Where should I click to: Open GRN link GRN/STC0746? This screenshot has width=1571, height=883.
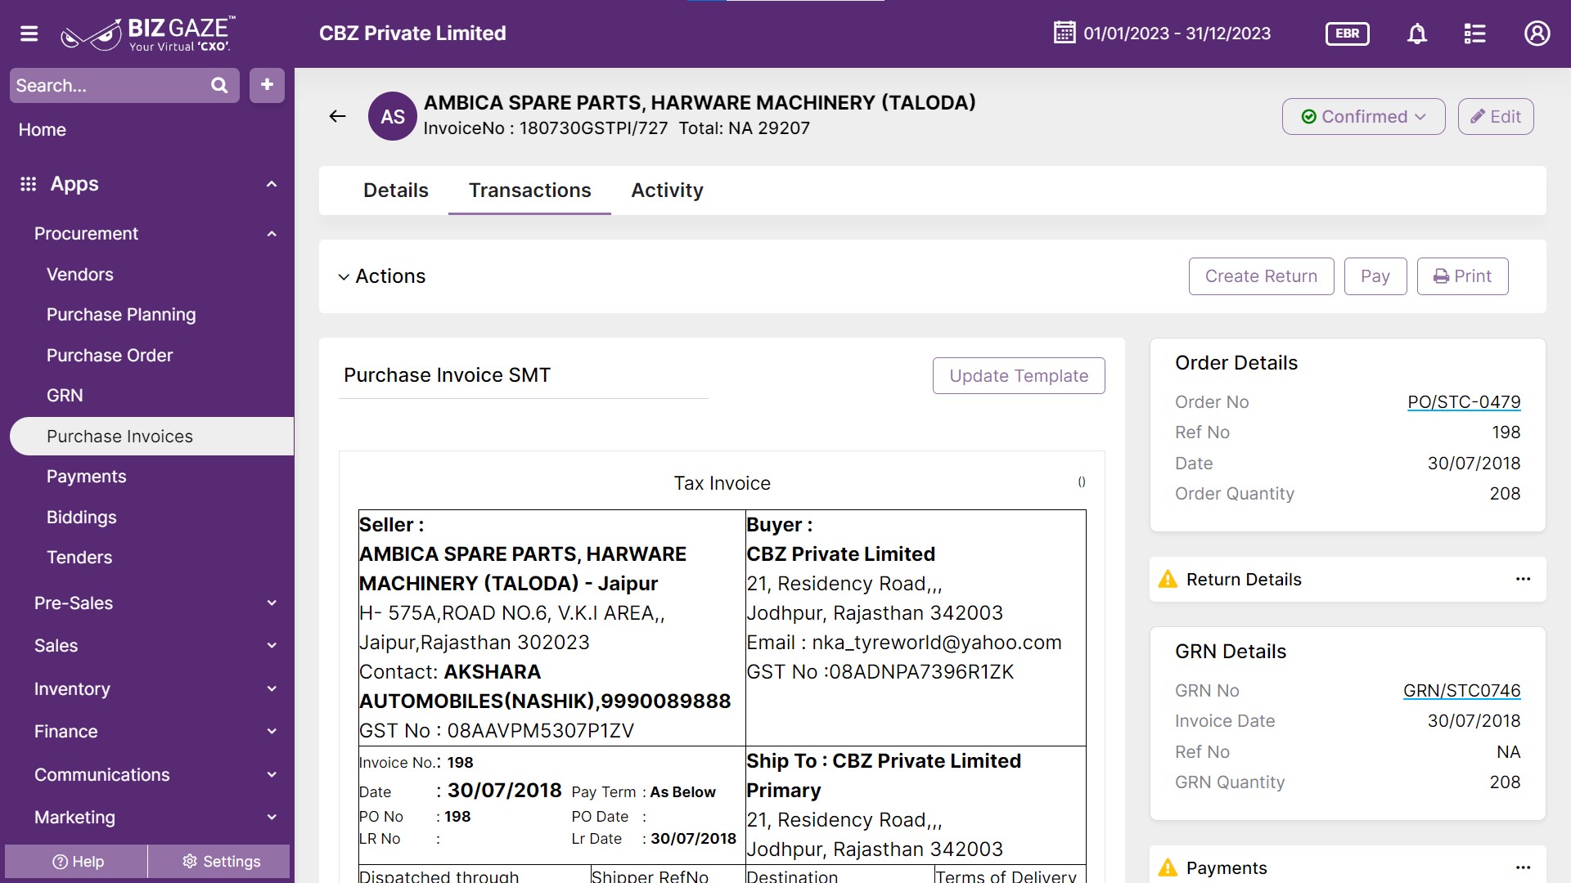pos(1461,691)
